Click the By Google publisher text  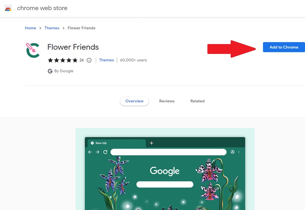pos(64,71)
